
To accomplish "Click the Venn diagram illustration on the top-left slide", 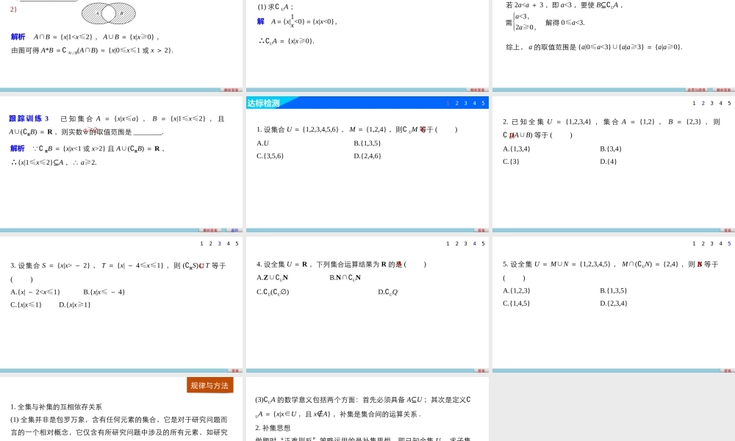I will point(110,12).
